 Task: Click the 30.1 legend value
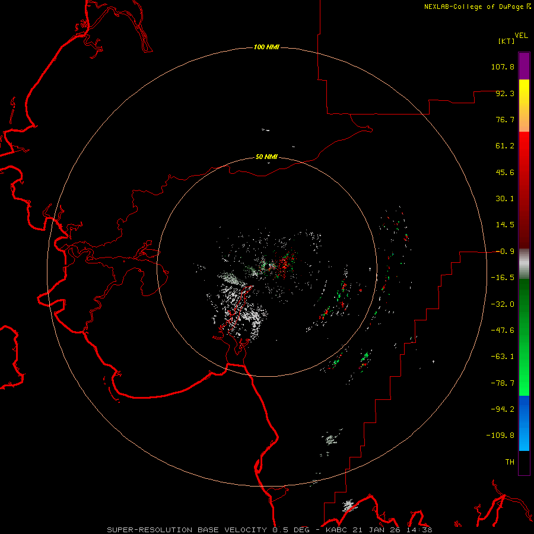click(505, 199)
